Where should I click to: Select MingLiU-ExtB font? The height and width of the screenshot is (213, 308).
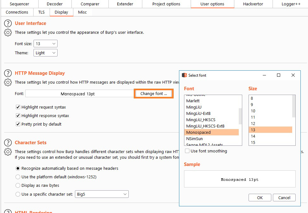coord(211,113)
